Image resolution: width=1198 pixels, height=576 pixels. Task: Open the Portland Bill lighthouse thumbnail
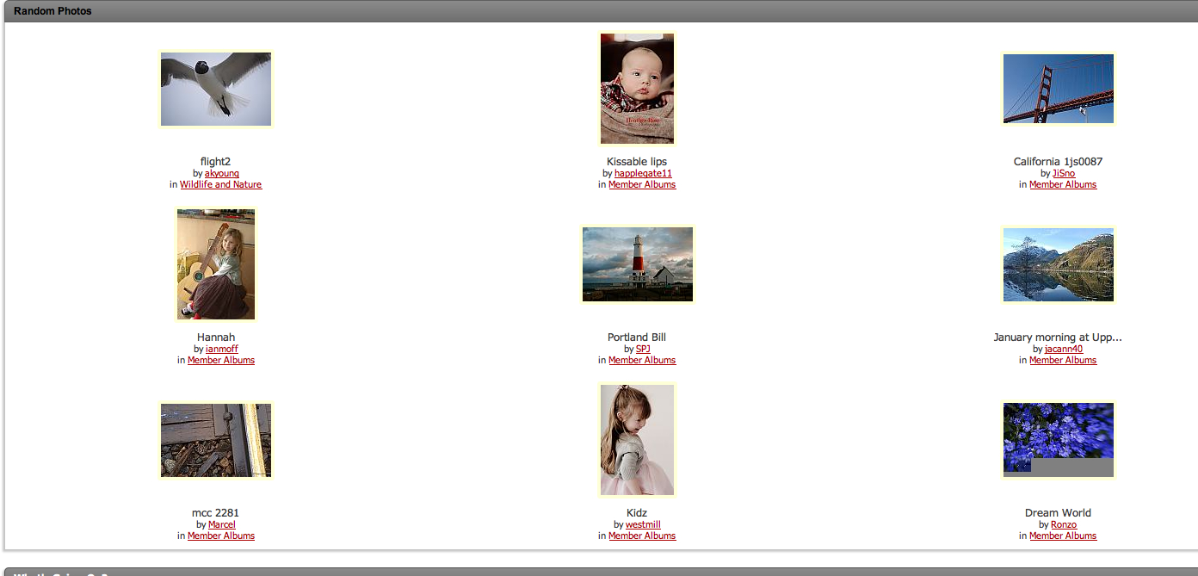point(637,264)
